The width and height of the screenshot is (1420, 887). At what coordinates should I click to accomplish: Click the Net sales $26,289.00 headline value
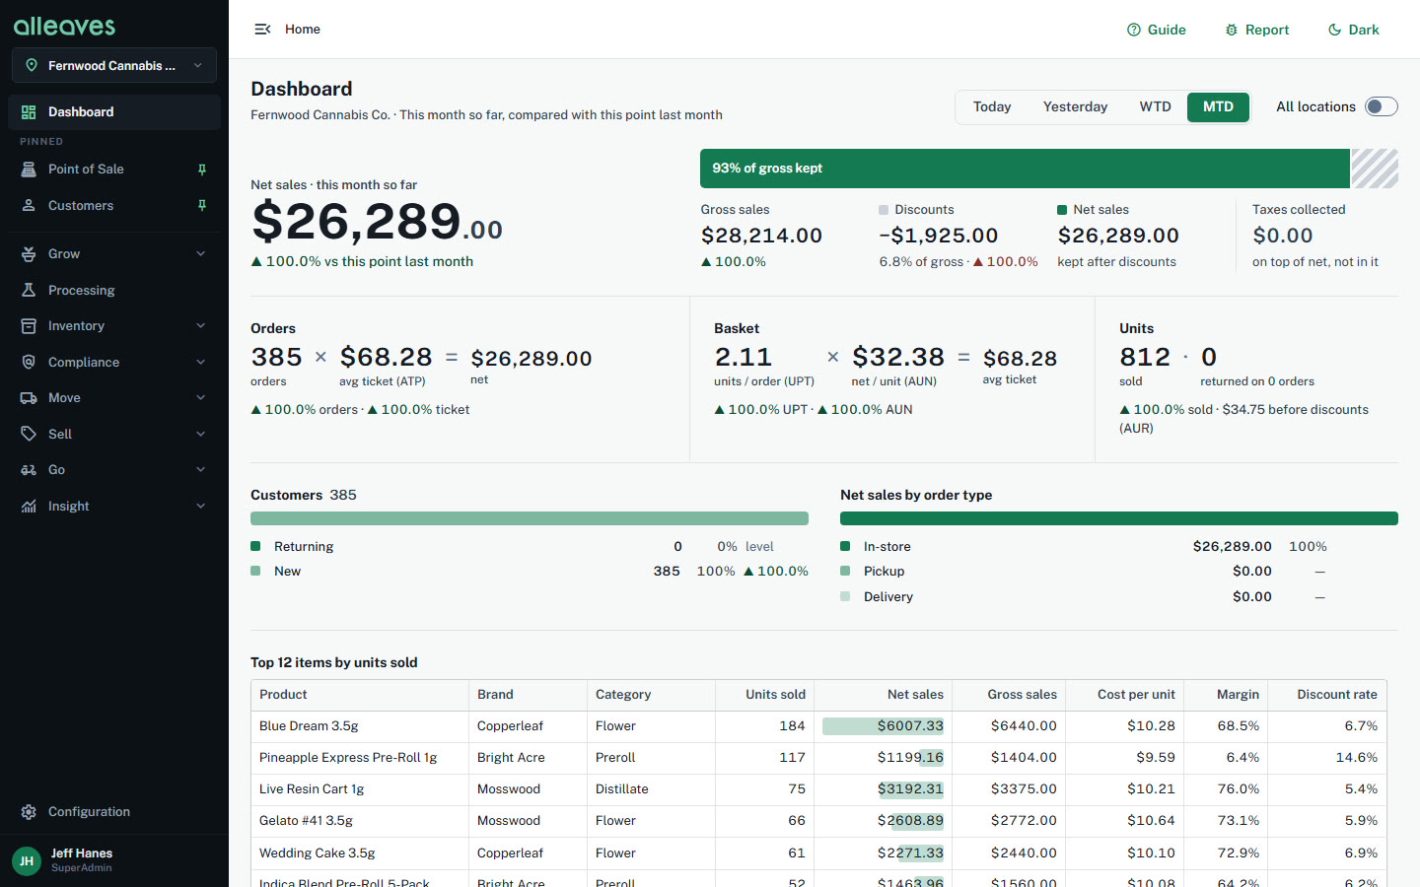[377, 222]
